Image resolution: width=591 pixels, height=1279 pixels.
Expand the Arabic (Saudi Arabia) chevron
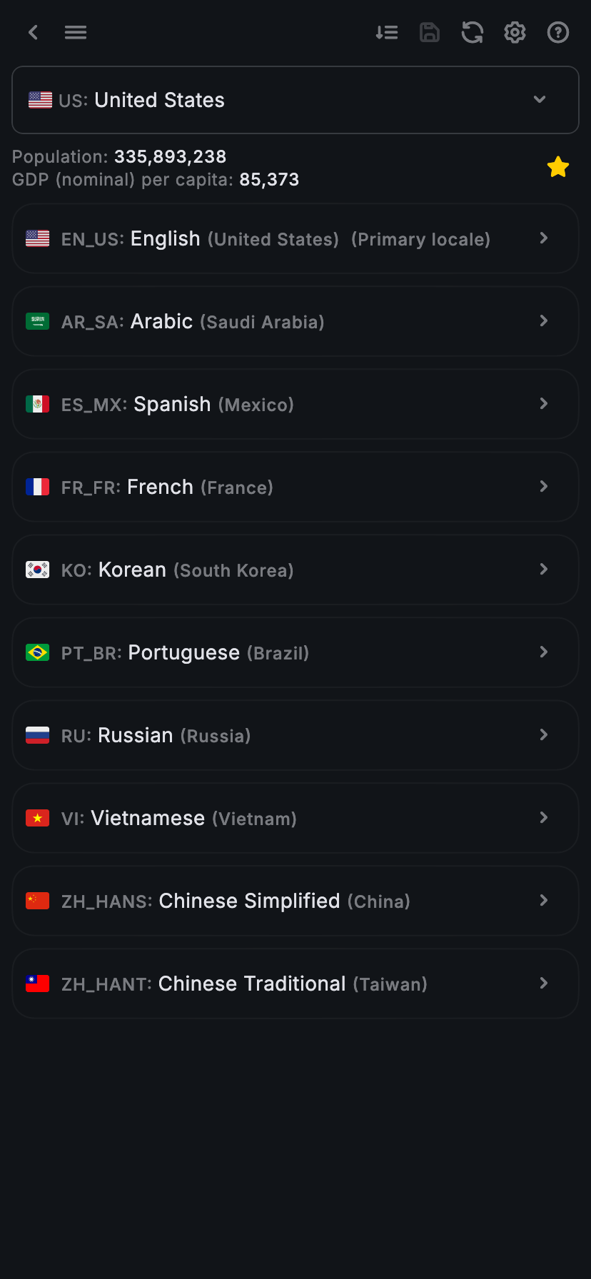[x=544, y=321]
